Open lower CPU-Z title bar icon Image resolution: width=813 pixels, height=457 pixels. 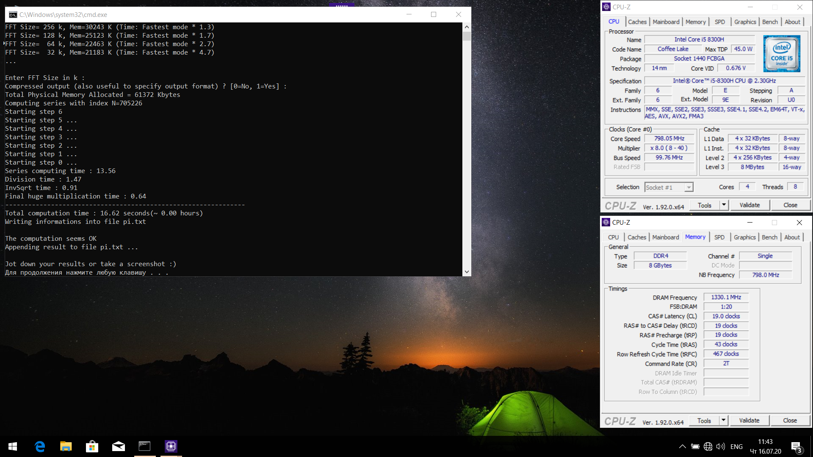tap(606, 222)
